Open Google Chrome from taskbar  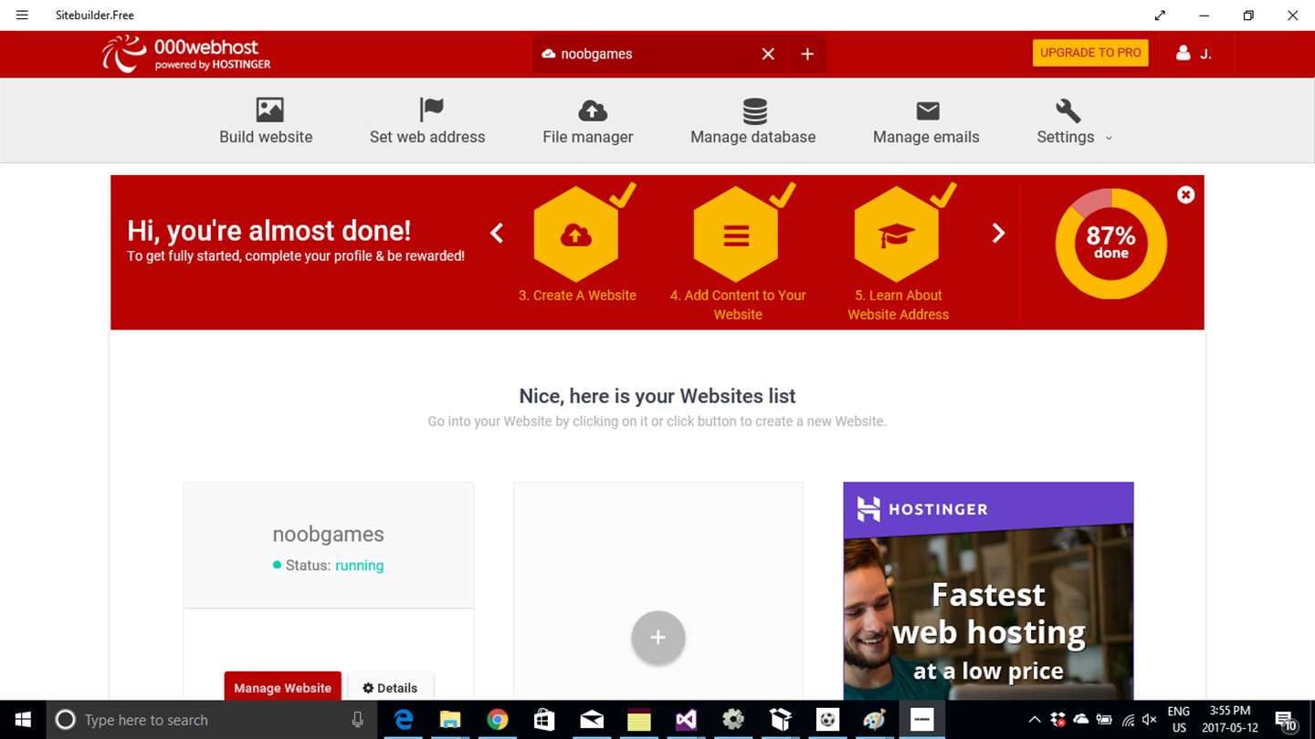[x=497, y=720]
